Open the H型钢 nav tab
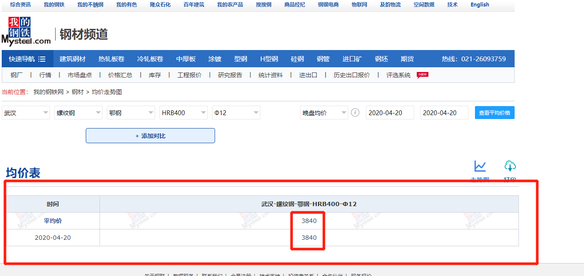The height and width of the screenshot is (276, 584). click(x=269, y=59)
